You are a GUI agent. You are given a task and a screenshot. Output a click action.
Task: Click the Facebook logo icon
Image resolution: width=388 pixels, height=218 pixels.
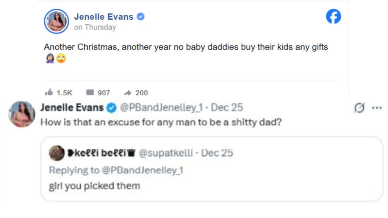[x=334, y=17]
